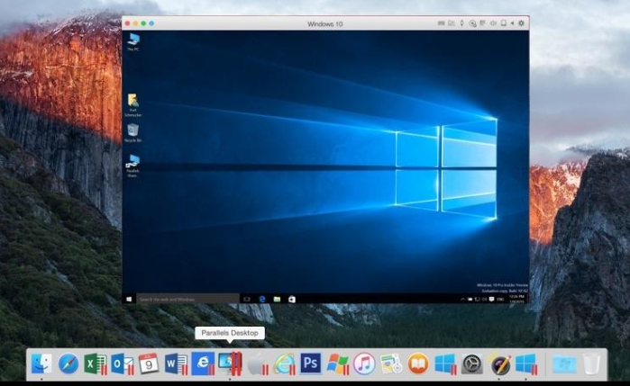
Task: Select the Recycle Bin desktop icon
Action: tap(133, 133)
